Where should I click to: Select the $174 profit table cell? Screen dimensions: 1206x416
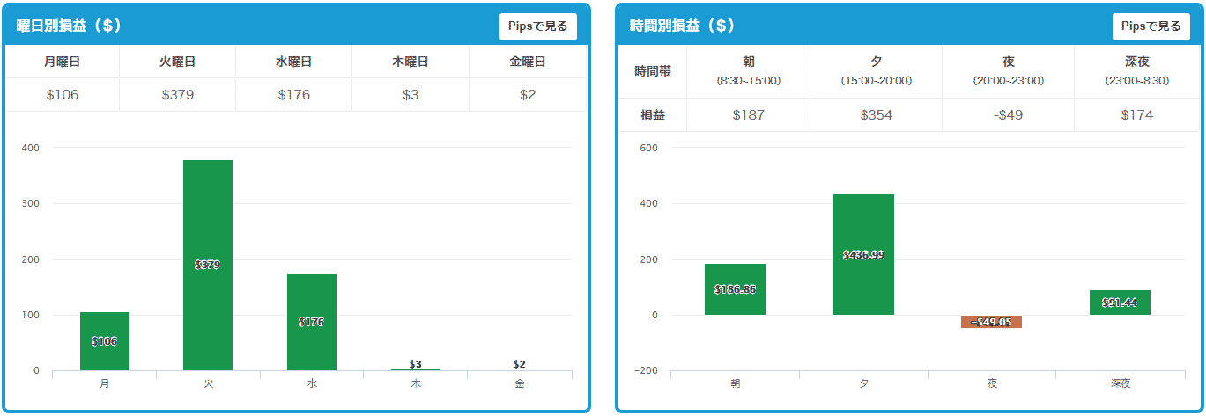pyautogui.click(x=1136, y=114)
